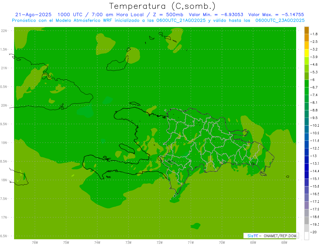Click the '74W' longitude label
Screen dimensions: 319x246
(x=97, y=243)
